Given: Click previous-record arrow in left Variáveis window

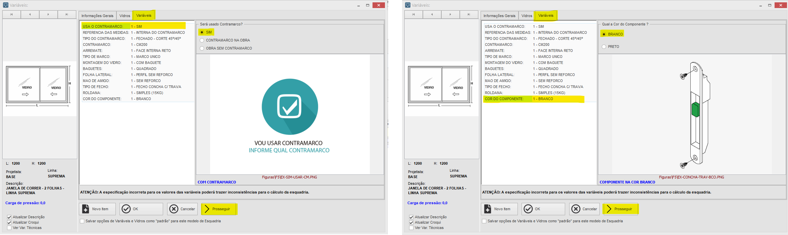Looking at the screenshot, I should click(x=30, y=14).
